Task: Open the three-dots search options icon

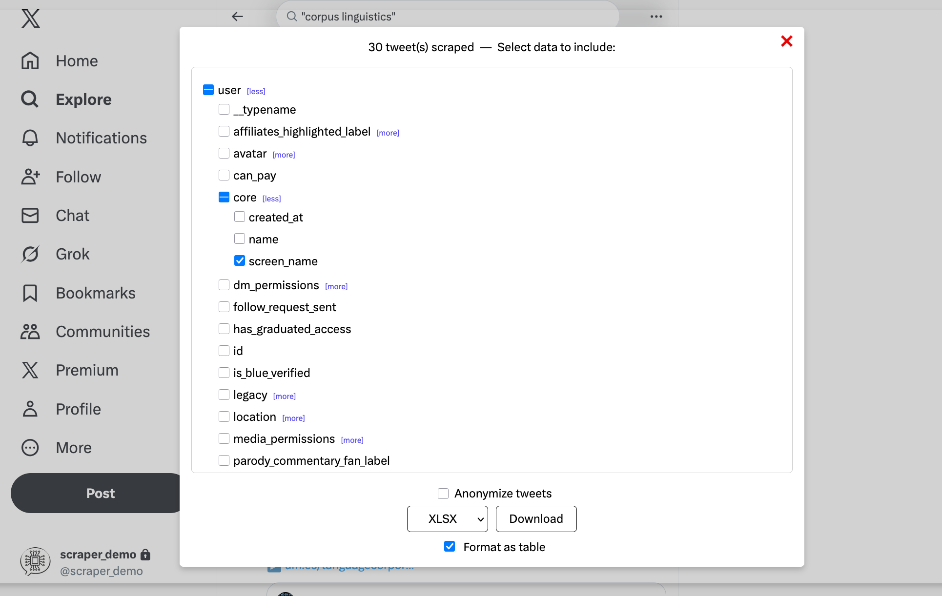Action: [656, 17]
